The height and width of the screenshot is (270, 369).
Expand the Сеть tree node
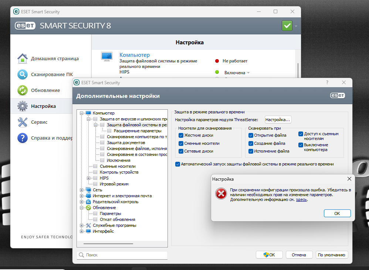[82, 190]
